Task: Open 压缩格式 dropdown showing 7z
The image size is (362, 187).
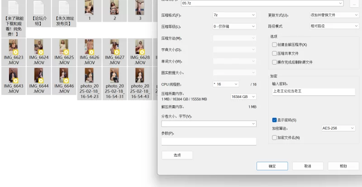Action: tap(234, 15)
